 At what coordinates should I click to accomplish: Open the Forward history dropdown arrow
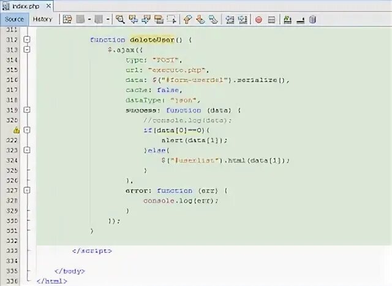pos(108,19)
